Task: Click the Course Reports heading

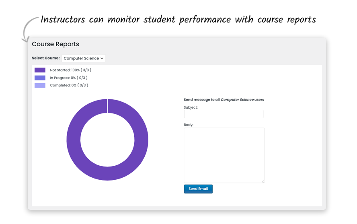Action: pos(55,44)
